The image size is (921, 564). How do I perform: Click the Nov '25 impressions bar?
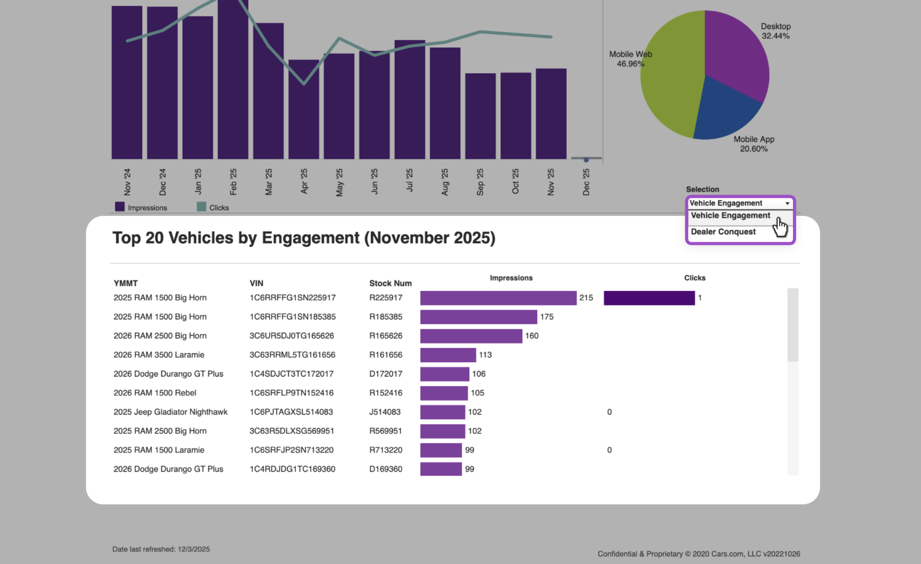click(x=551, y=114)
